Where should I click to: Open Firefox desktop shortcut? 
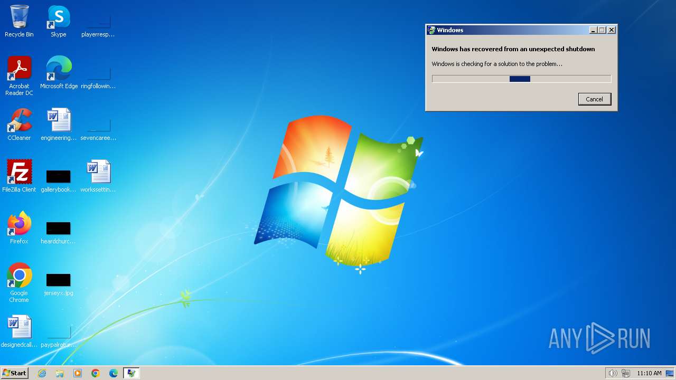point(19,228)
